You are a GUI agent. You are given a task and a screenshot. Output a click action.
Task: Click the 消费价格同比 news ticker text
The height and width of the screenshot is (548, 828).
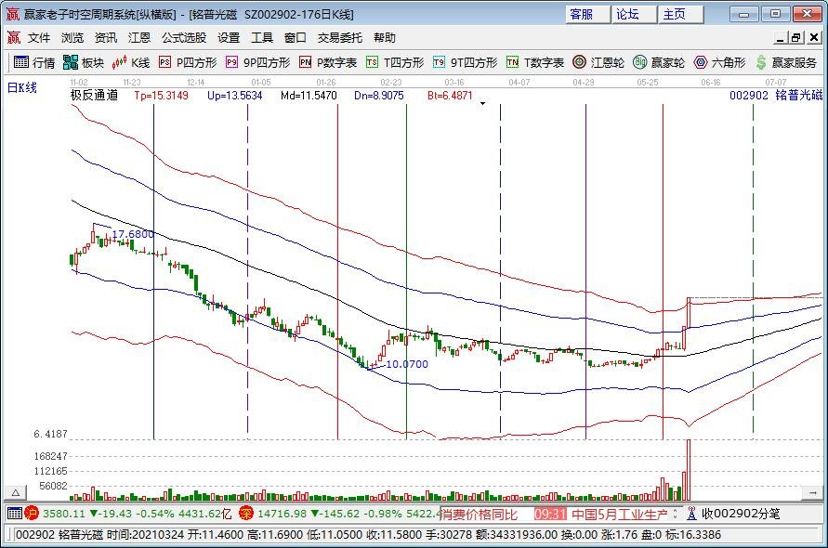point(479,514)
